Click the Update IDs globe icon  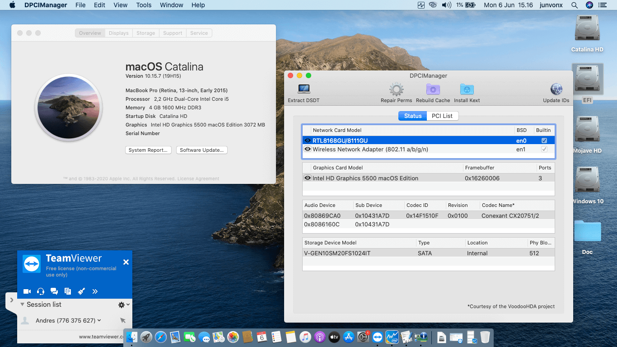pos(556,89)
